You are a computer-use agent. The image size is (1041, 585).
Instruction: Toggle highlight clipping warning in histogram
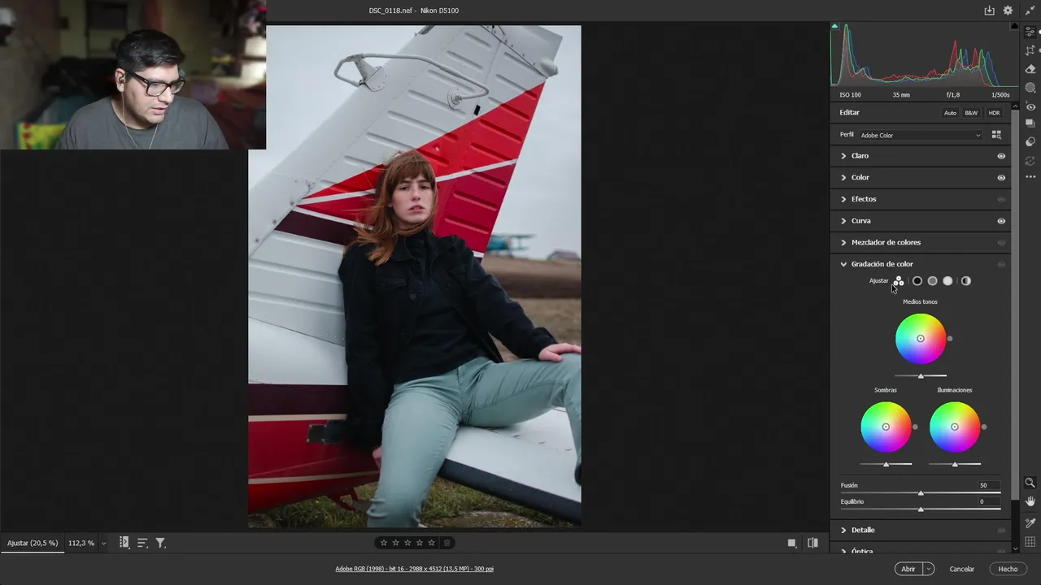click(x=1014, y=26)
